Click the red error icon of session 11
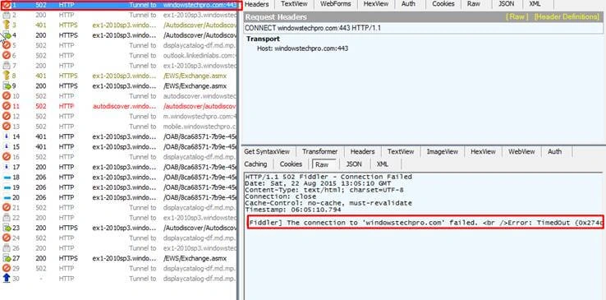 (7, 106)
